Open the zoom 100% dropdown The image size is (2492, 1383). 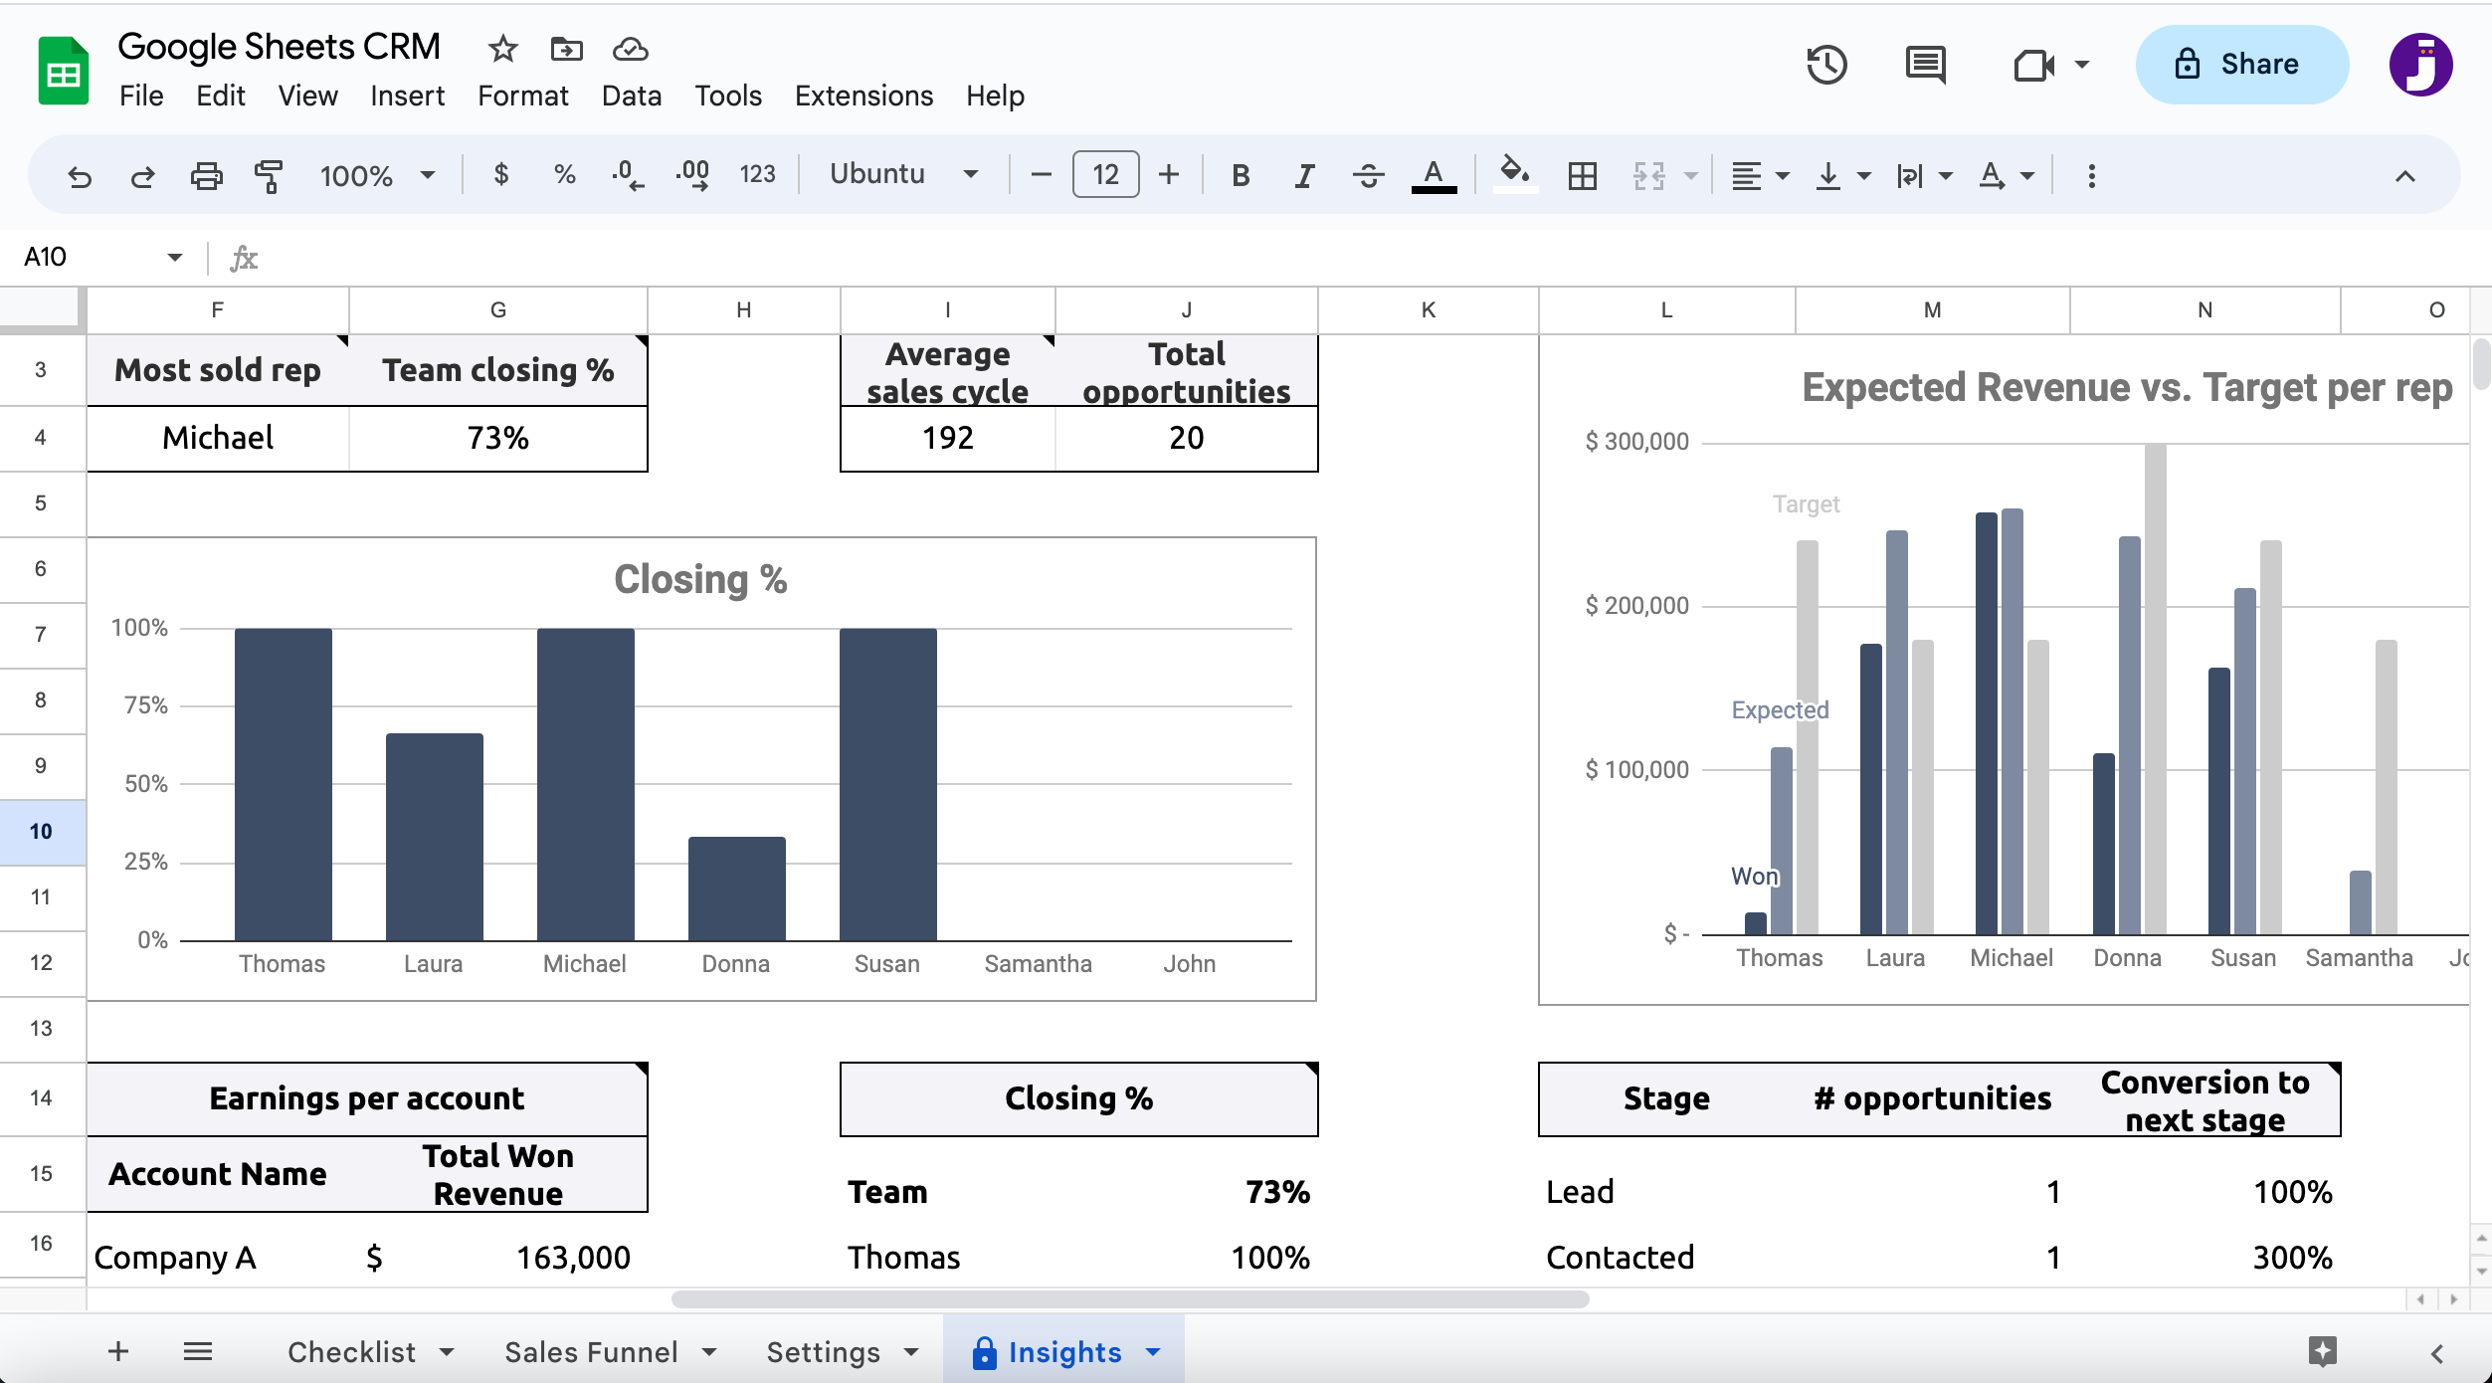376,176
